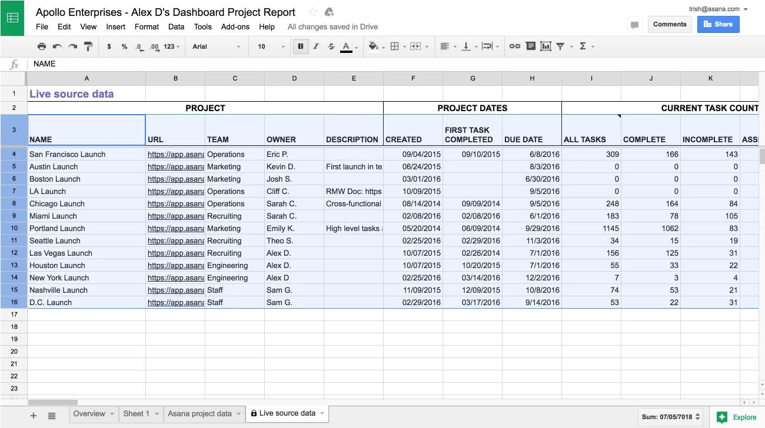Click the Insert chart icon
Image resolution: width=765 pixels, height=428 pixels.
pos(546,46)
